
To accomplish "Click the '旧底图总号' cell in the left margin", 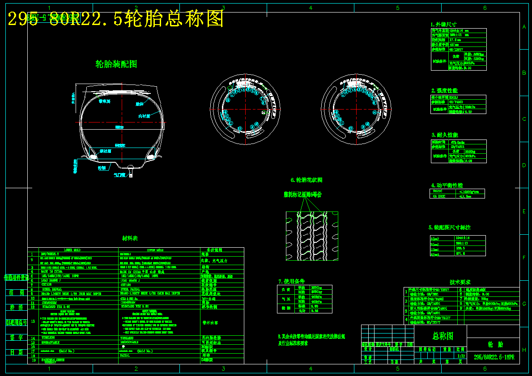I will pos(17,322).
